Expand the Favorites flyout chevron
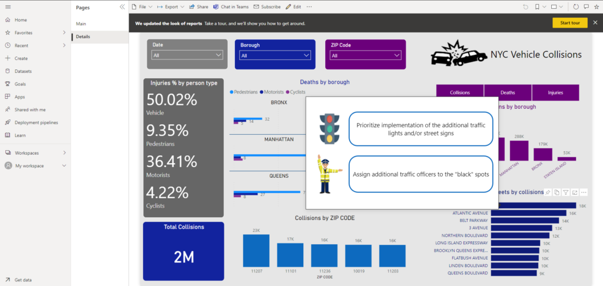The height and width of the screenshot is (286, 603). coord(64,33)
